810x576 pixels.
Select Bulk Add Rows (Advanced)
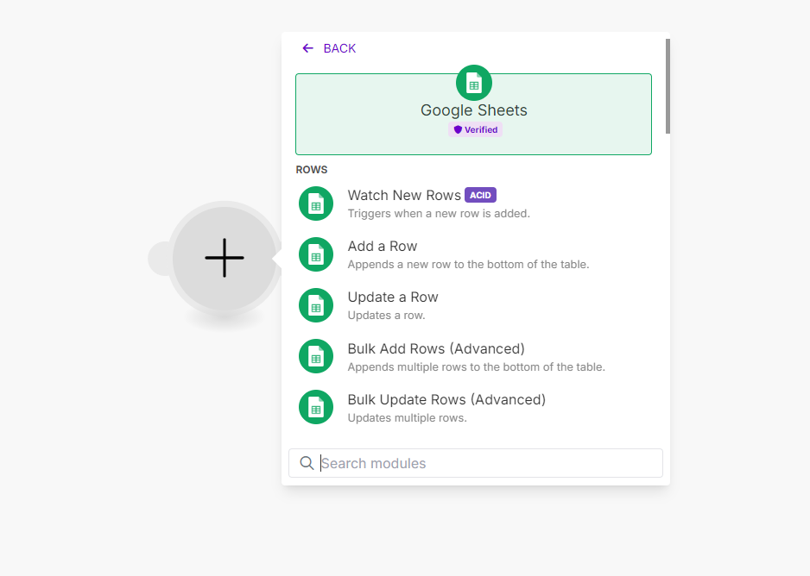tap(474, 356)
